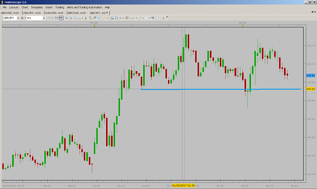Open the Chart menu
This screenshot has width=317, height=189.
pyautogui.click(x=25, y=7)
